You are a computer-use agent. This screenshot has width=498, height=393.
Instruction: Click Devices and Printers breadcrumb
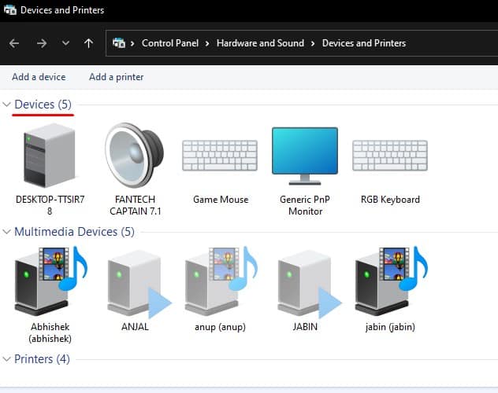tap(364, 43)
